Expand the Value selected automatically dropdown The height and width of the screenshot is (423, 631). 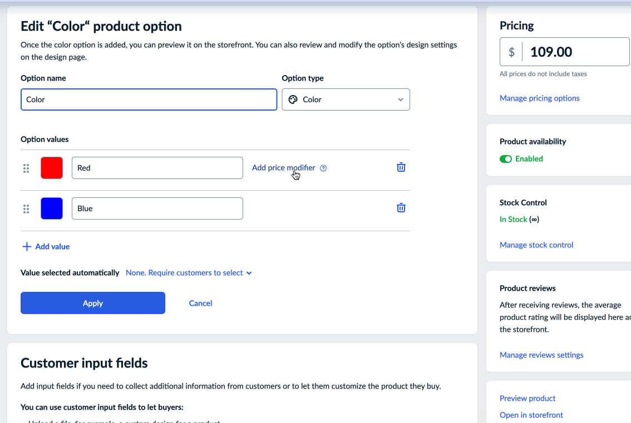189,273
